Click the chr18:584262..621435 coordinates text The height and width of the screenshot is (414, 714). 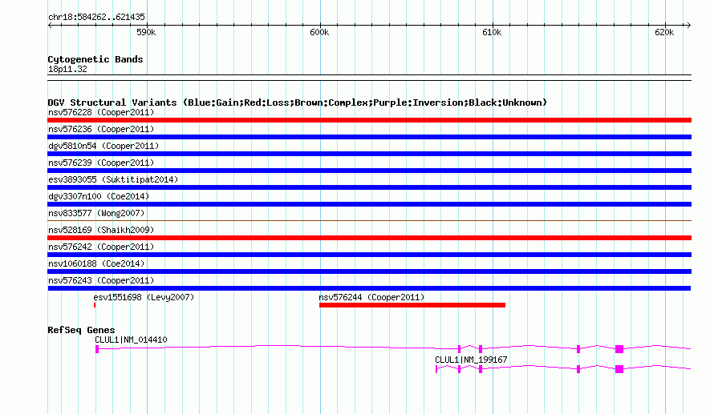(x=96, y=17)
